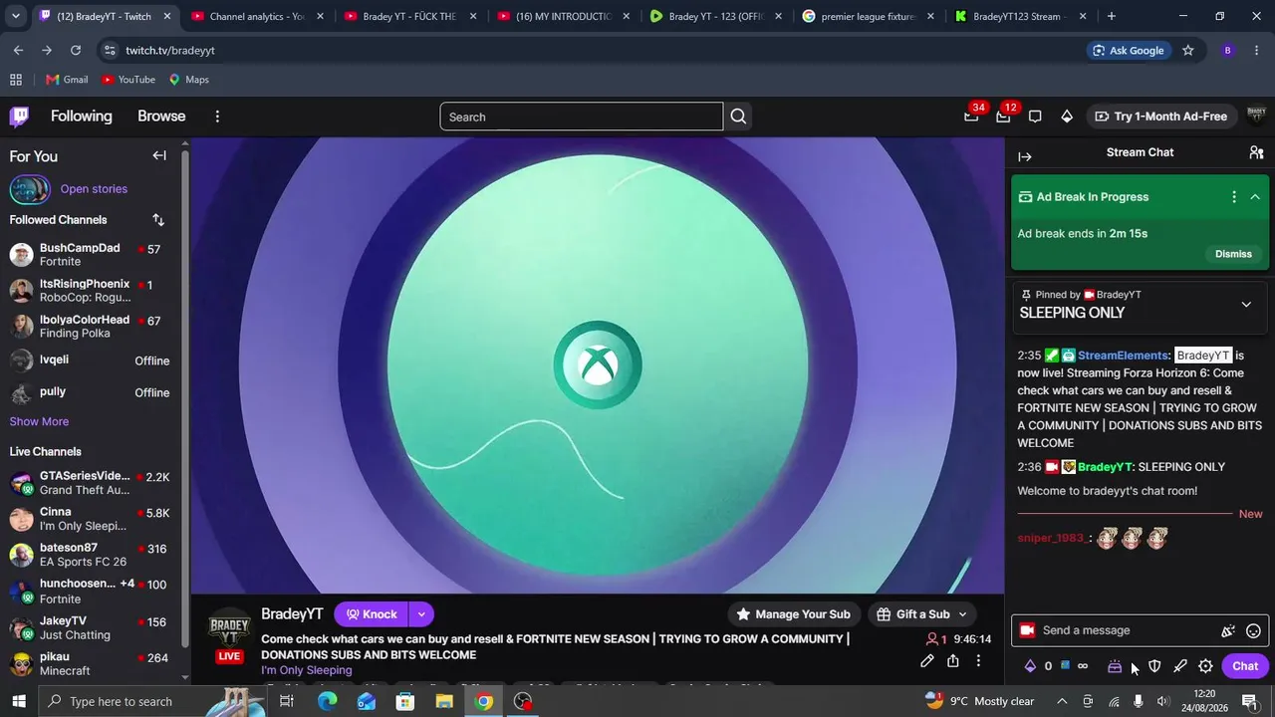
Task: Click the Knock button
Action: pos(371,614)
